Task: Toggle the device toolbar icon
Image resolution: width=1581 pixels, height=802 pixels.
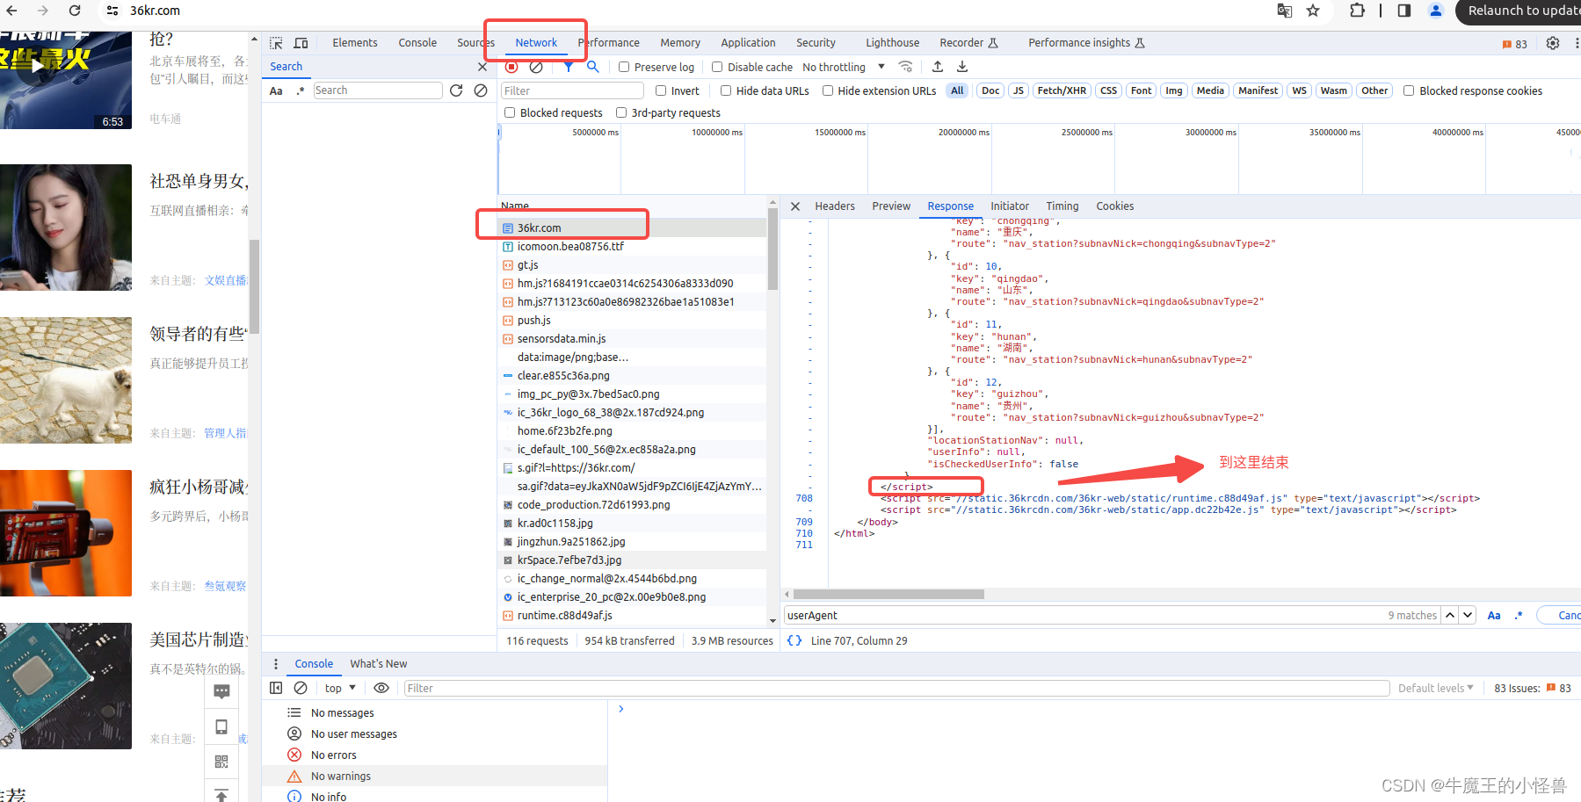Action: (x=301, y=43)
